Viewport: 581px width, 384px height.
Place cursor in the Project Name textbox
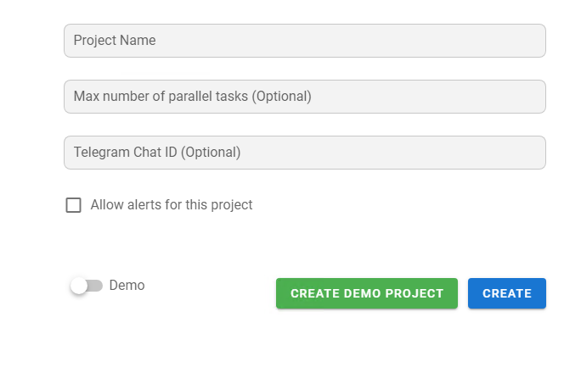tap(304, 41)
